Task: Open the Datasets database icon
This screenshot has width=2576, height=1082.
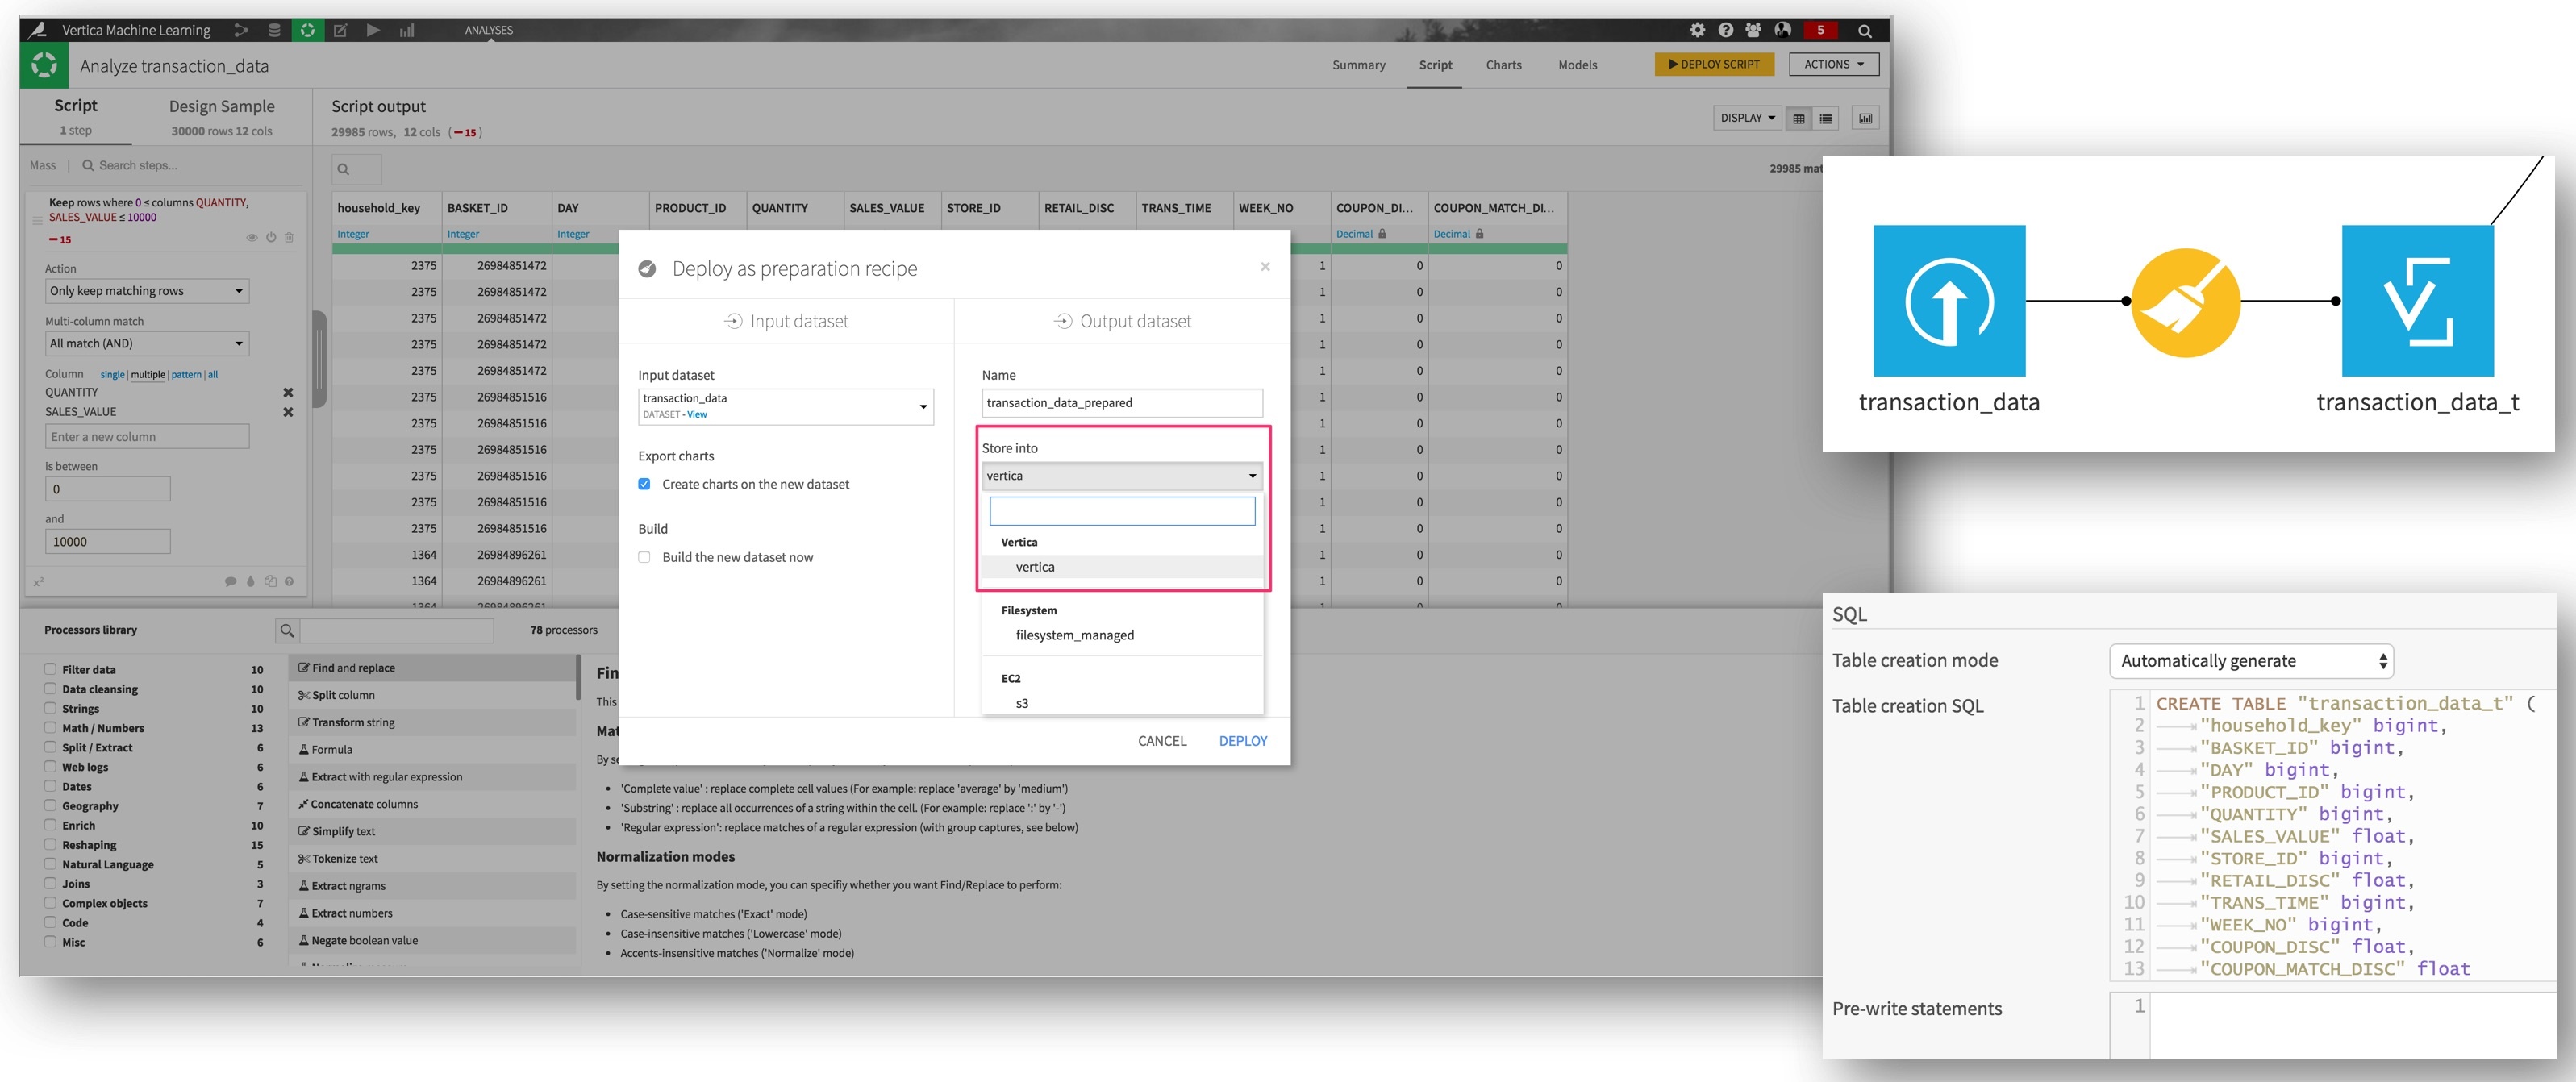Action: coord(274,30)
